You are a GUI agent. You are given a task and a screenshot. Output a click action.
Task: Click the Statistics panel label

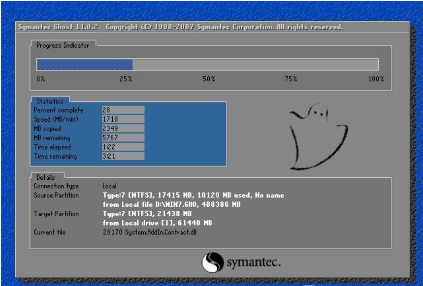[50, 101]
